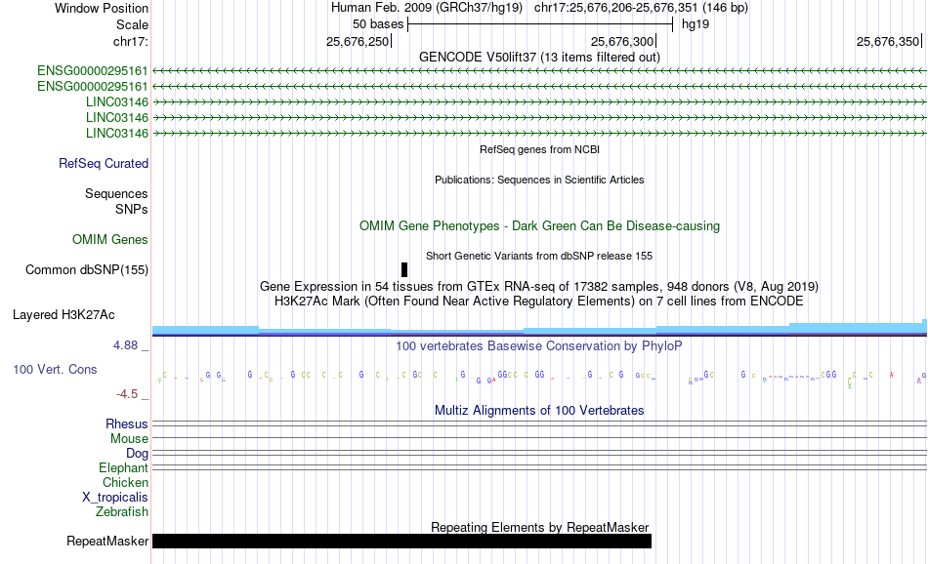The image size is (928, 564).
Task: Open Repeating Elements by RepeatMasker title
Action: 539,527
